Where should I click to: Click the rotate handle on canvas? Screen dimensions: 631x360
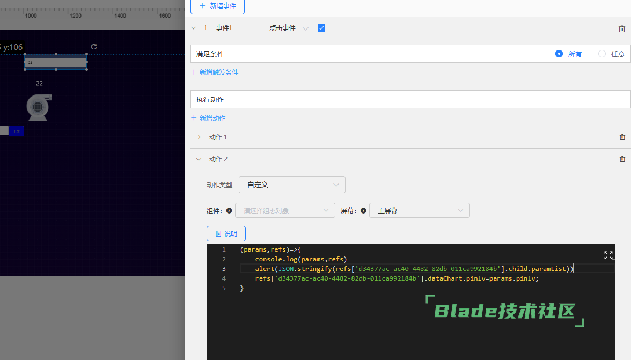coord(94,47)
